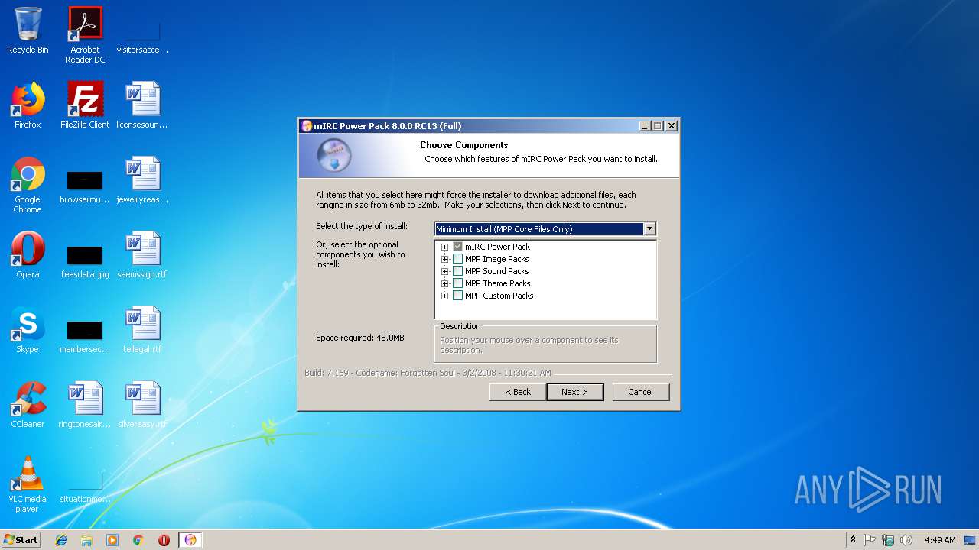
Task: Expand the MPP Theme Packs node
Action: (445, 283)
